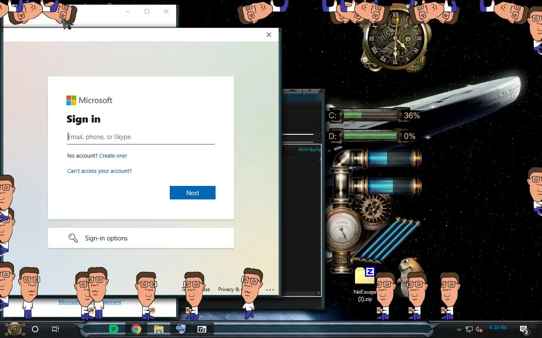Viewport: 542px width, 338px height.
Task: Open Task View from the taskbar
Action: coord(55,329)
